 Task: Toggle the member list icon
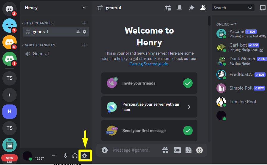(203, 8)
